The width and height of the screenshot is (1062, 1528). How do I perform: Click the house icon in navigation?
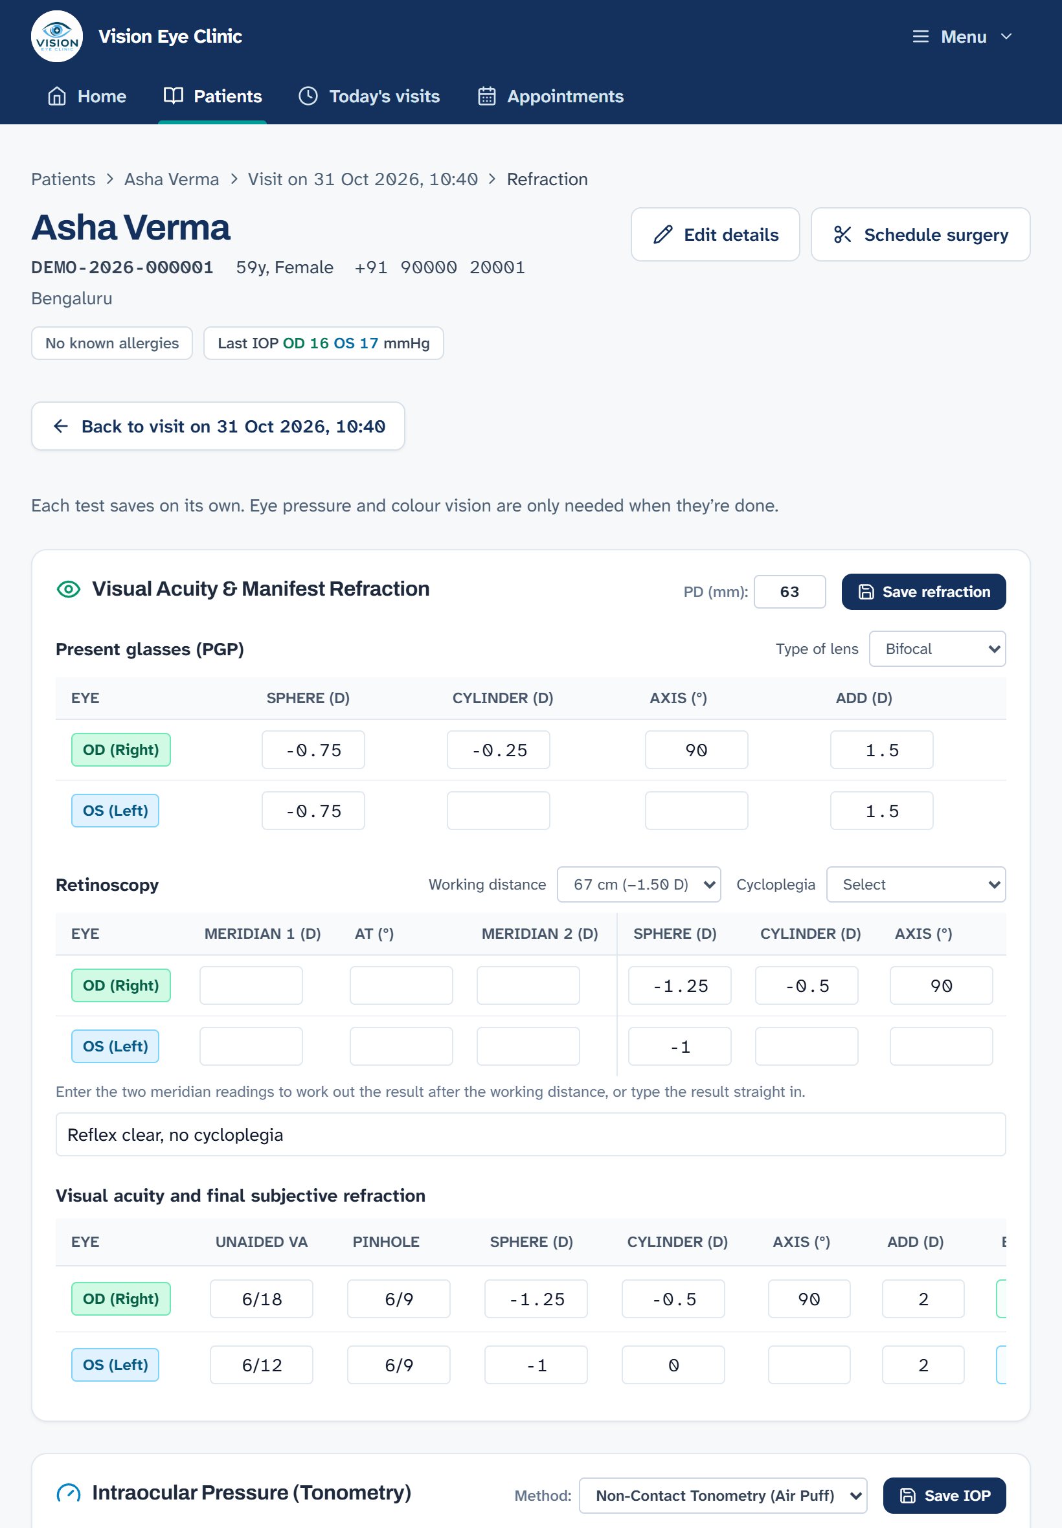click(57, 96)
